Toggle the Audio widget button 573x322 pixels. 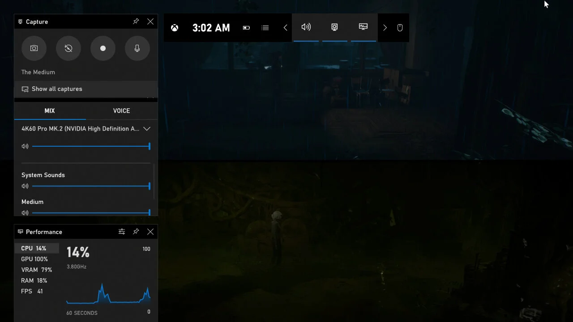coord(306,27)
